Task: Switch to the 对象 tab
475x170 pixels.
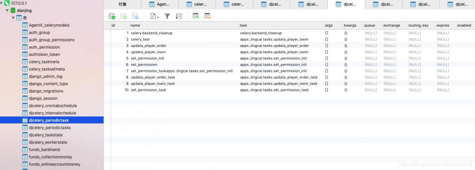Action: click(x=122, y=4)
